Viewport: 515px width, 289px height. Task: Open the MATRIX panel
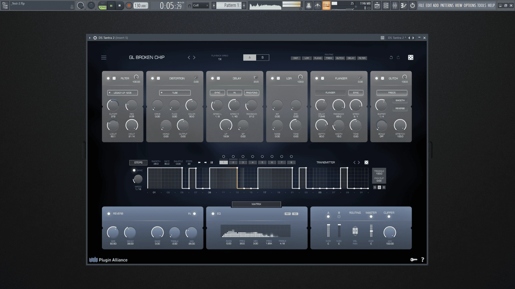[256, 204]
